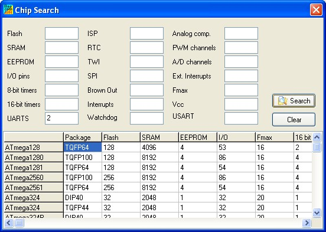The width and height of the screenshot is (326, 232).
Task: Click the Search button
Action: pyautogui.click(x=294, y=101)
